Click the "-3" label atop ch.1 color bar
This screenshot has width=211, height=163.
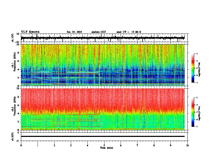pos(197,54)
